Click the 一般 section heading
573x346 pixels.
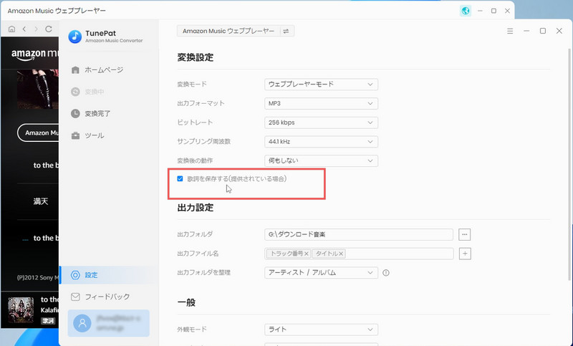(186, 302)
